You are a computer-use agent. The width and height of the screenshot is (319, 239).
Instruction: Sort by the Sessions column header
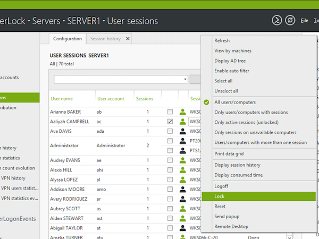145,99
